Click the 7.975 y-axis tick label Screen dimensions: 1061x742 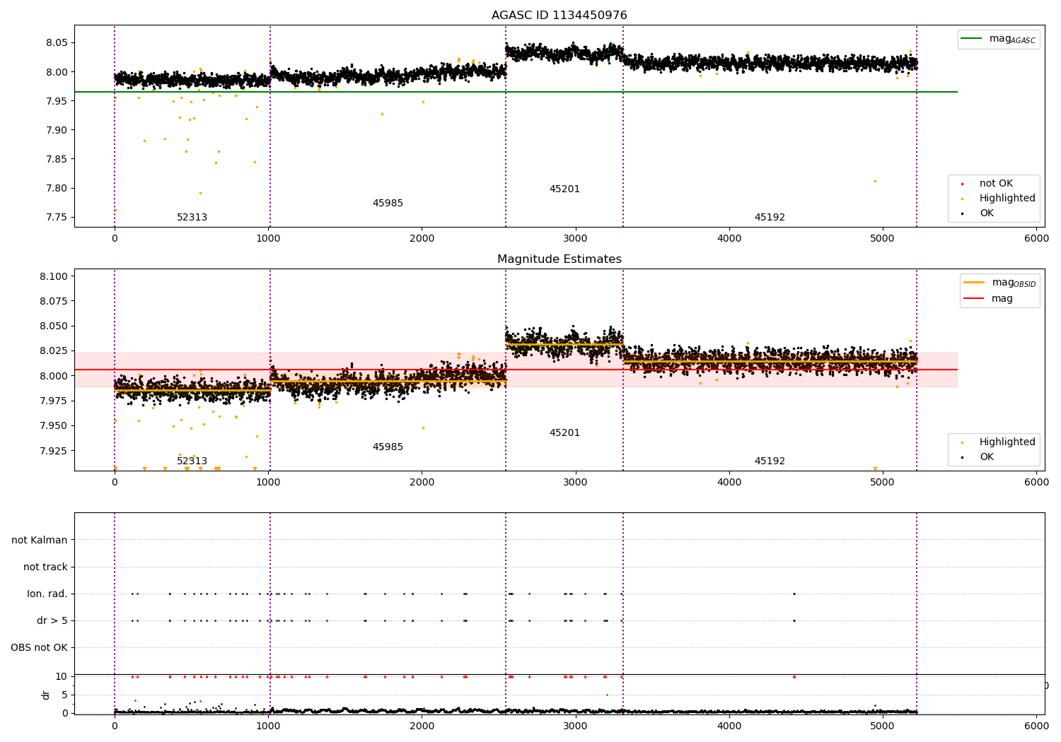point(55,401)
